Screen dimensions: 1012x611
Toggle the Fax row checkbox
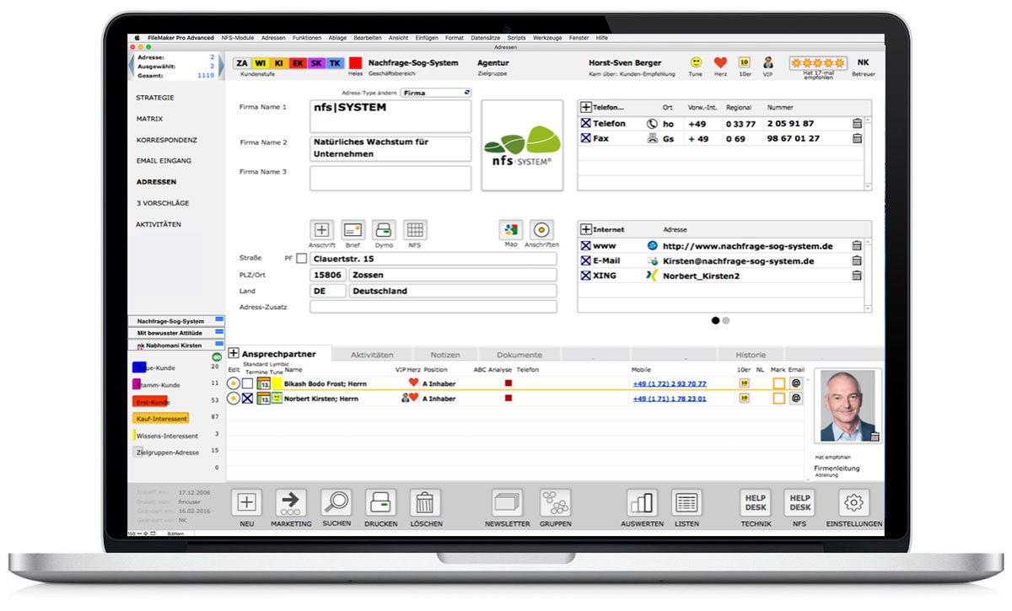click(586, 138)
